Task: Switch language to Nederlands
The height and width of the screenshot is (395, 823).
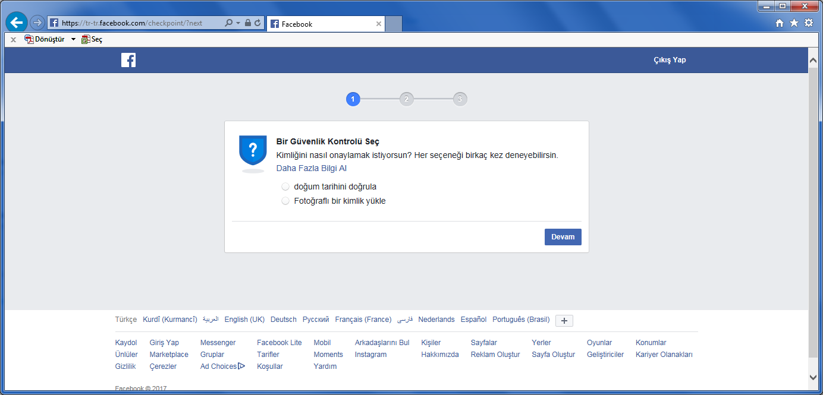Action: tap(436, 320)
